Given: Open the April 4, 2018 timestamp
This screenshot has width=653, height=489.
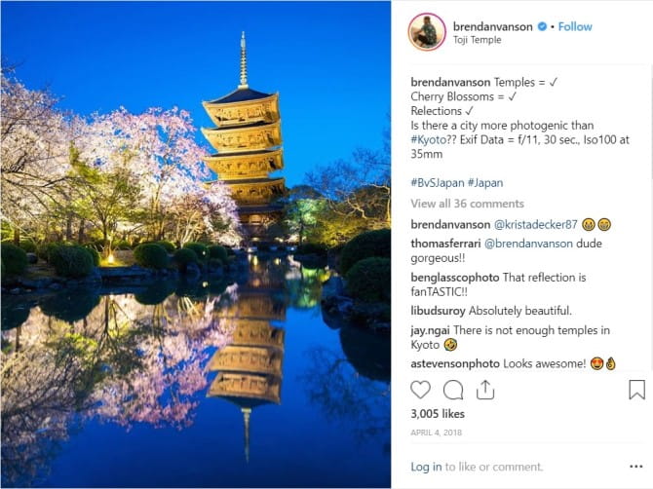Looking at the screenshot, I should (436, 433).
